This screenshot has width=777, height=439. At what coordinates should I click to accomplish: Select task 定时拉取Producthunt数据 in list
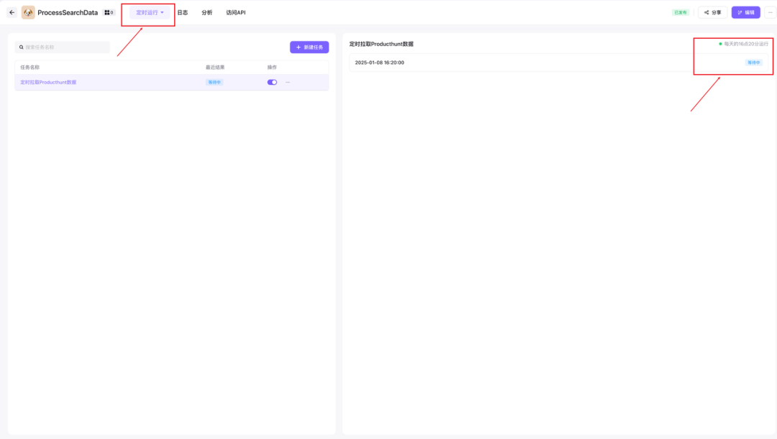(48, 82)
